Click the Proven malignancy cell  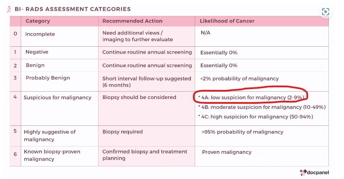click(x=227, y=152)
